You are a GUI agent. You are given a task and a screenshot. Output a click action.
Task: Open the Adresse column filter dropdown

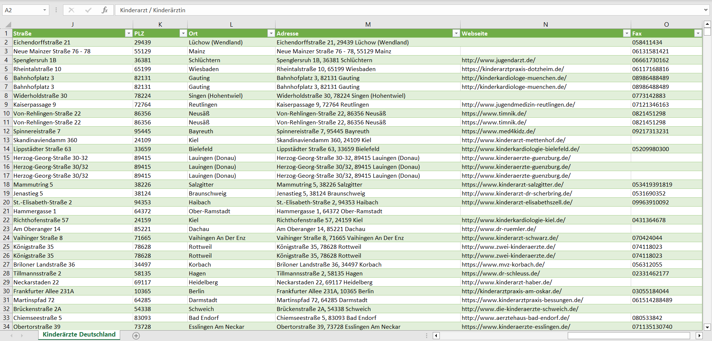[x=456, y=33]
